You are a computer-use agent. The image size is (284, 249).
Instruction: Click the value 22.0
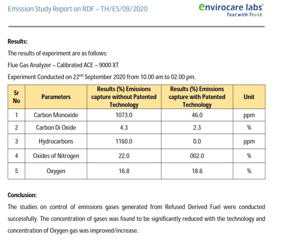124,156
